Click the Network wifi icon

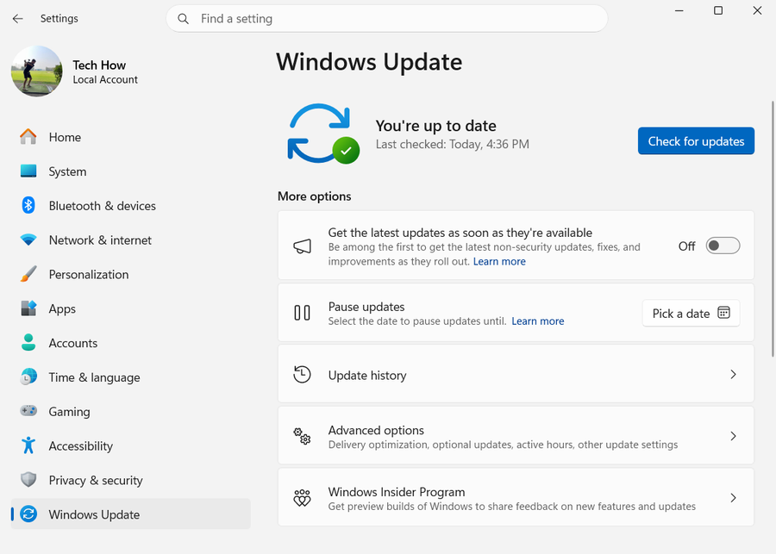(28, 240)
